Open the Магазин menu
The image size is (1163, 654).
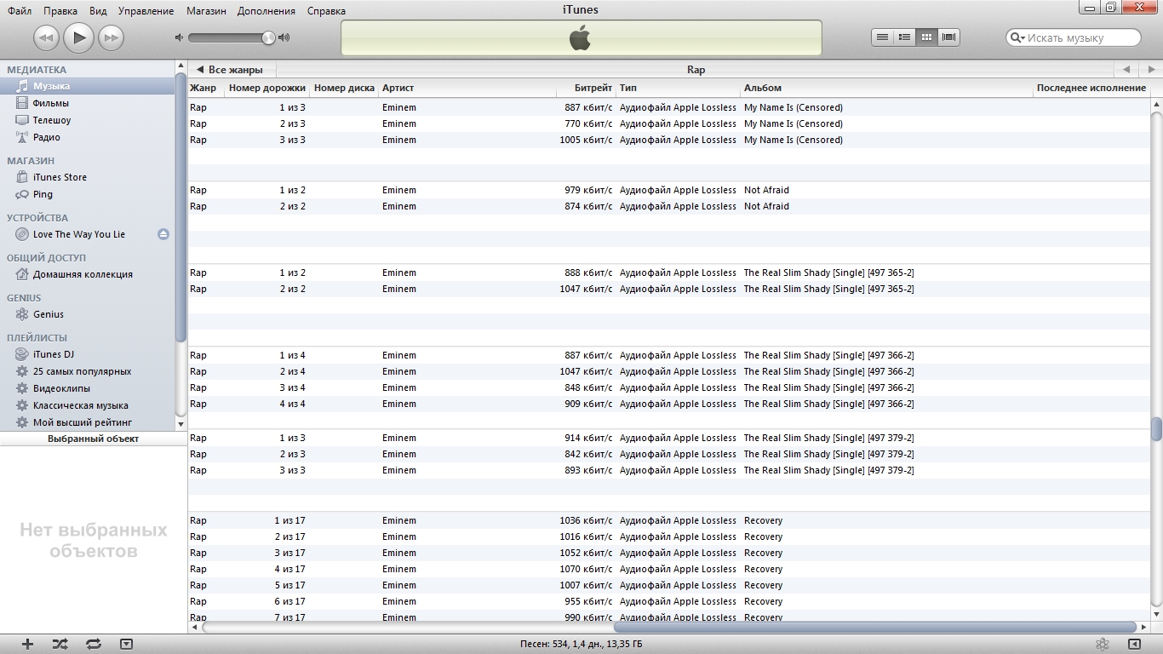(205, 11)
